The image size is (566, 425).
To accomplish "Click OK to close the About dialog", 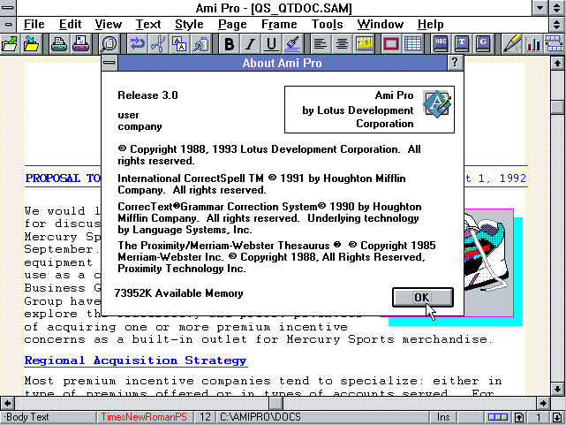I will click(423, 297).
